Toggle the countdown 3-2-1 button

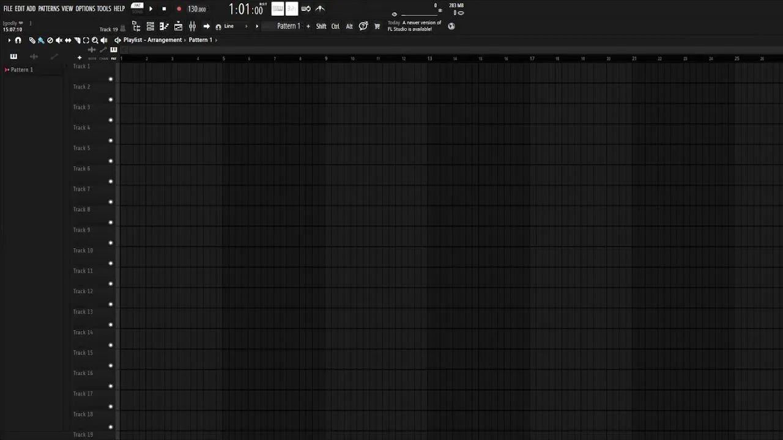tap(292, 9)
